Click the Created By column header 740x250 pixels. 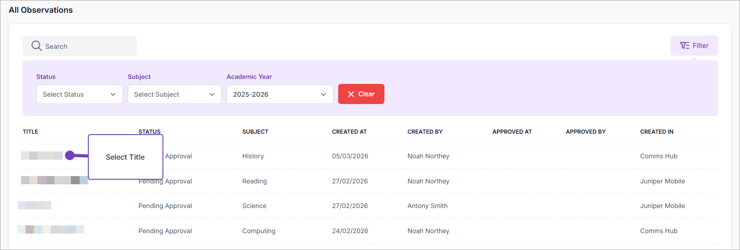pos(425,132)
